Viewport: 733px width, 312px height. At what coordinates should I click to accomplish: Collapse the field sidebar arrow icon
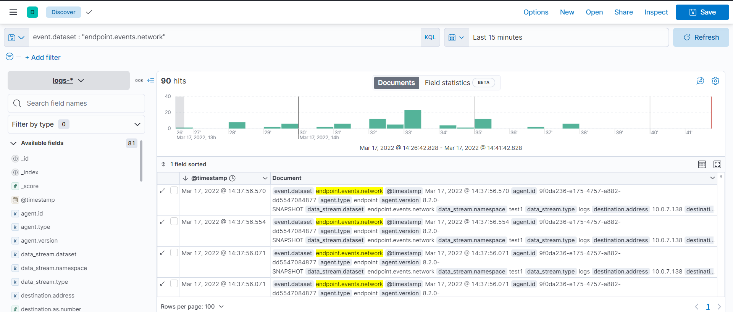[151, 80]
